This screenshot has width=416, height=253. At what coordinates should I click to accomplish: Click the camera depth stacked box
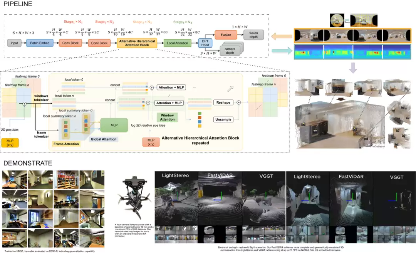[x=230, y=50]
